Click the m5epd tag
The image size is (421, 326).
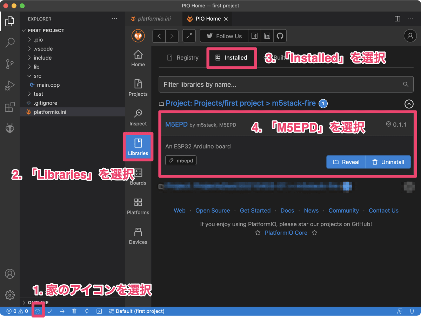click(x=181, y=160)
